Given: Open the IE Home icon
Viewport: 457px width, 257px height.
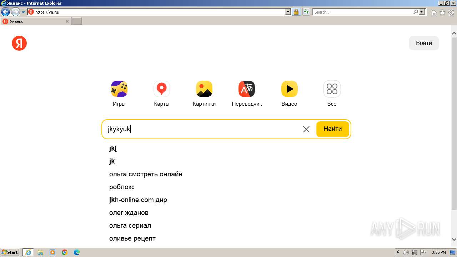Looking at the screenshot, I should pos(434,12).
